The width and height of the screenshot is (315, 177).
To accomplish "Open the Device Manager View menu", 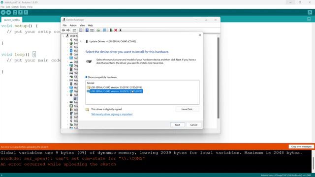I will [82, 26].
